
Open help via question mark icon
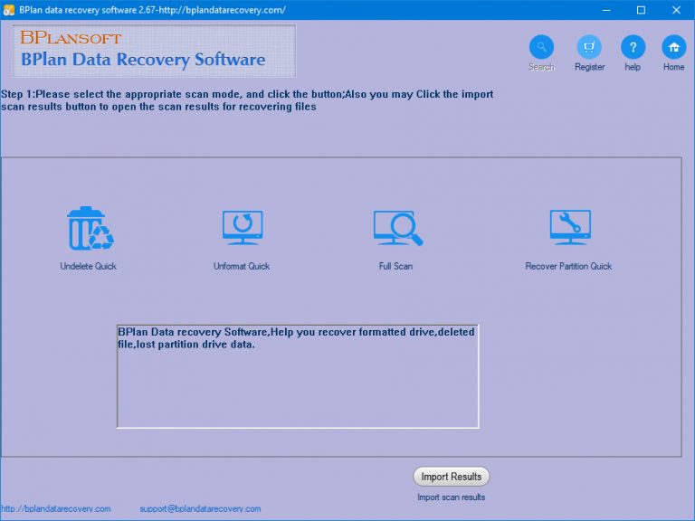(633, 47)
